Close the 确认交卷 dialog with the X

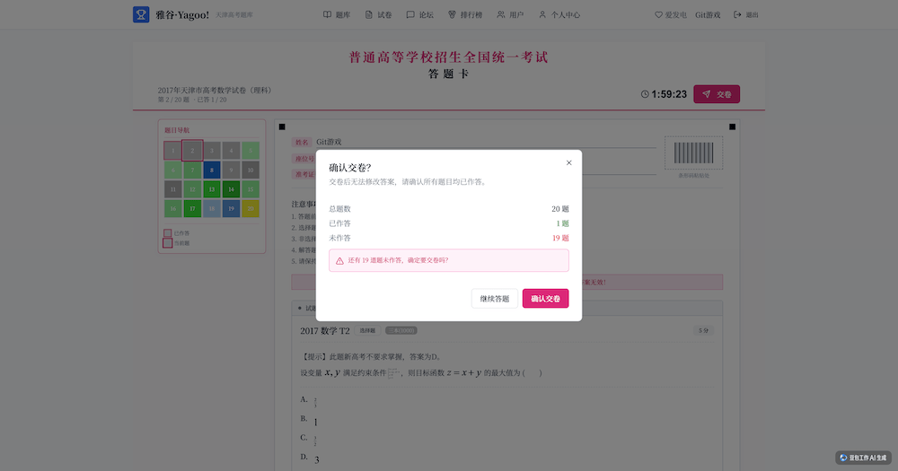pyautogui.click(x=568, y=163)
